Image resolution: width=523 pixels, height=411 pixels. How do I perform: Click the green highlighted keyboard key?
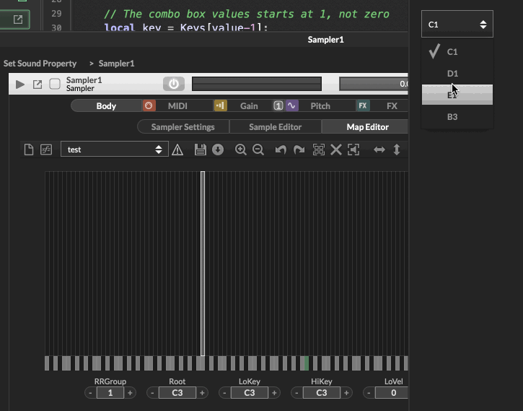click(307, 363)
